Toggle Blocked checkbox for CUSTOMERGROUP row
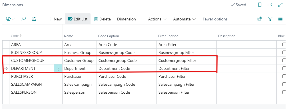The width and height of the screenshot is (287, 109). click(284, 60)
